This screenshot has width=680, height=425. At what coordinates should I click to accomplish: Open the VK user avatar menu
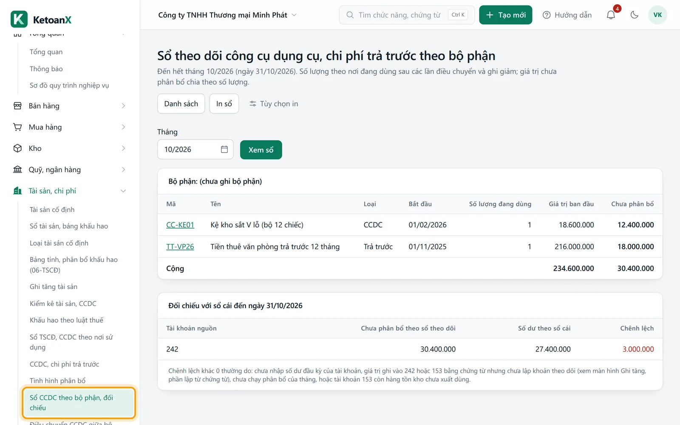[x=657, y=15]
